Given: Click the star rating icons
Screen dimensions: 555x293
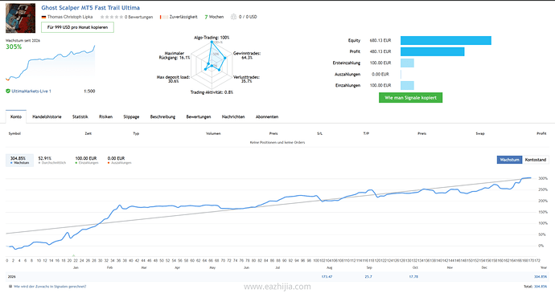Looking at the screenshot, I should [112, 17].
